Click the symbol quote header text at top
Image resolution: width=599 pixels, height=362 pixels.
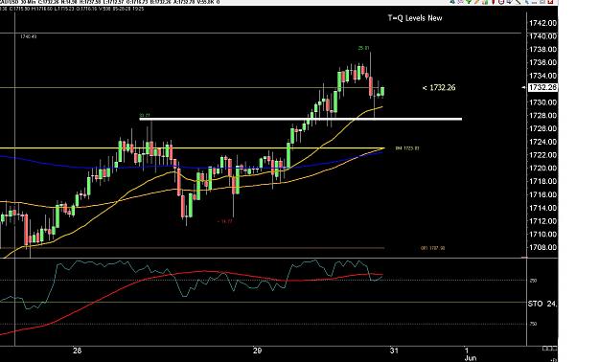(109, 2)
